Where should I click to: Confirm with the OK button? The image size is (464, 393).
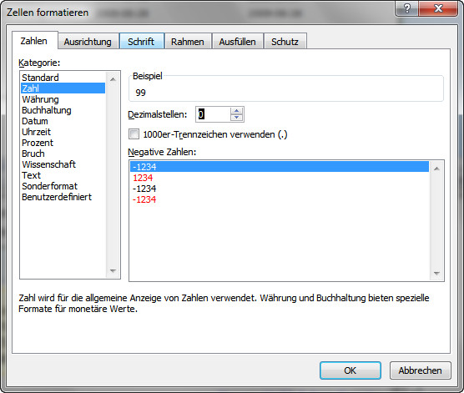350,370
